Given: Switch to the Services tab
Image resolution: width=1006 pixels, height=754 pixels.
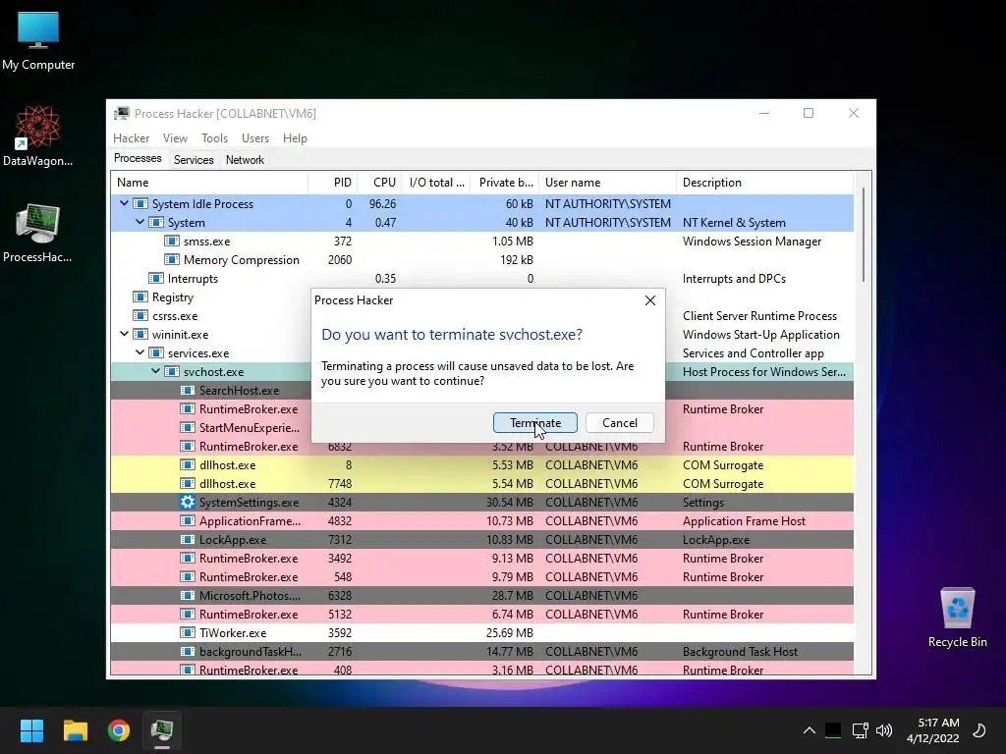Looking at the screenshot, I should click(194, 160).
